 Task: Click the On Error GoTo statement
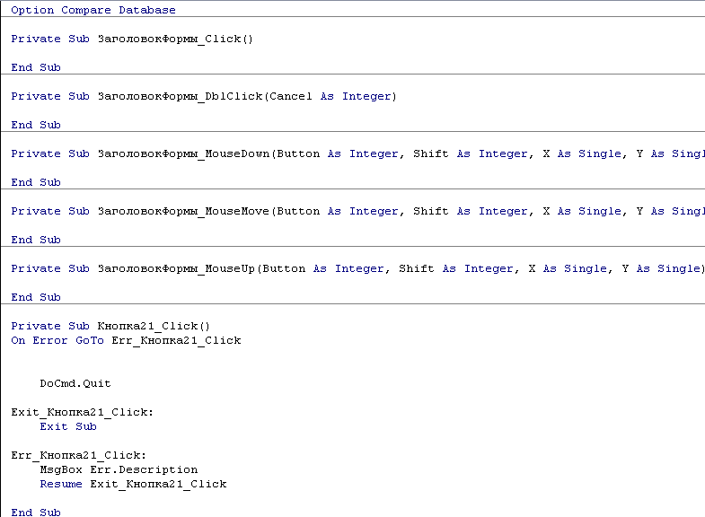[126, 341]
